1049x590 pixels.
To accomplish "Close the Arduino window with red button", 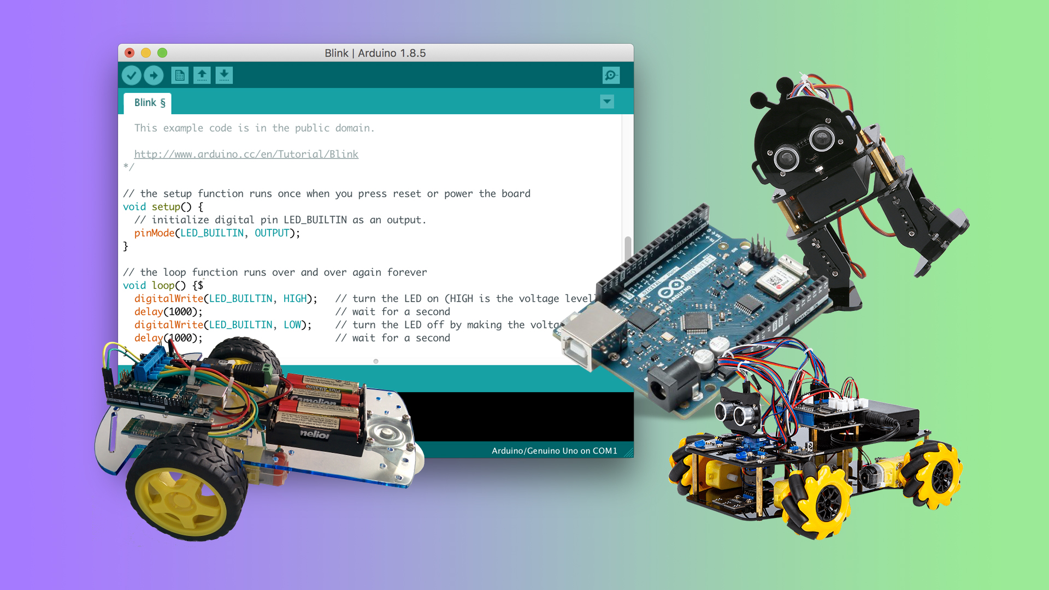I will [x=129, y=53].
